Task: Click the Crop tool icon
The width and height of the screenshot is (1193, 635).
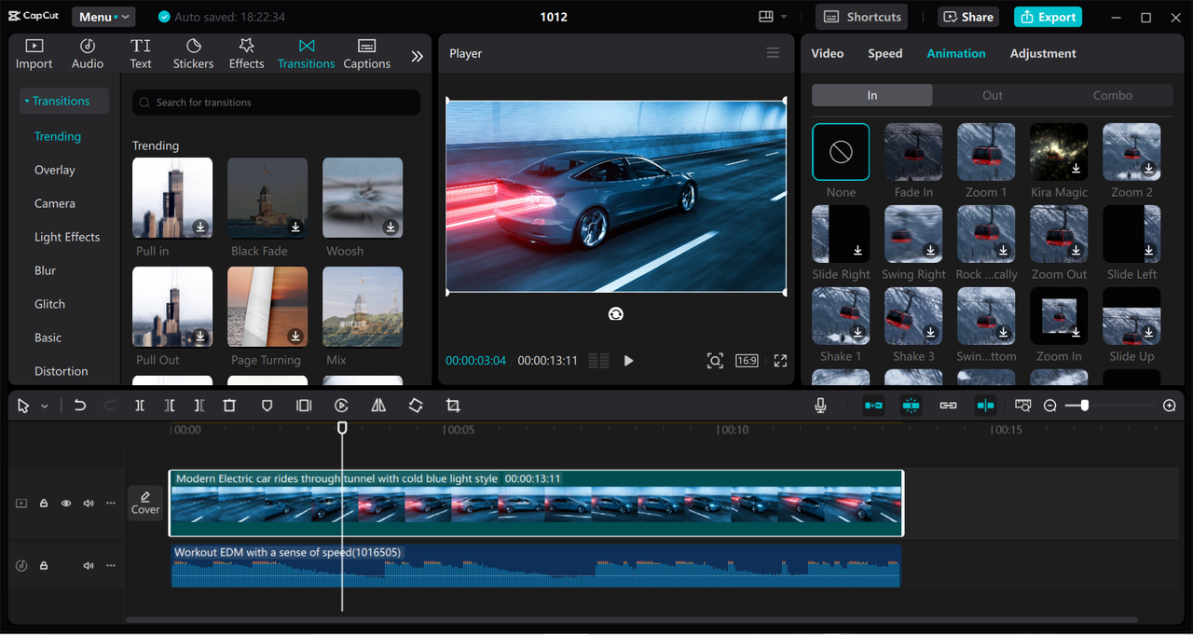Action: tap(453, 406)
